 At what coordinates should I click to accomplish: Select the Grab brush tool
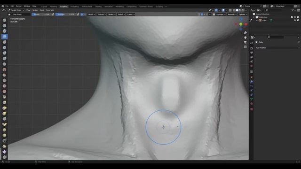point(4,102)
